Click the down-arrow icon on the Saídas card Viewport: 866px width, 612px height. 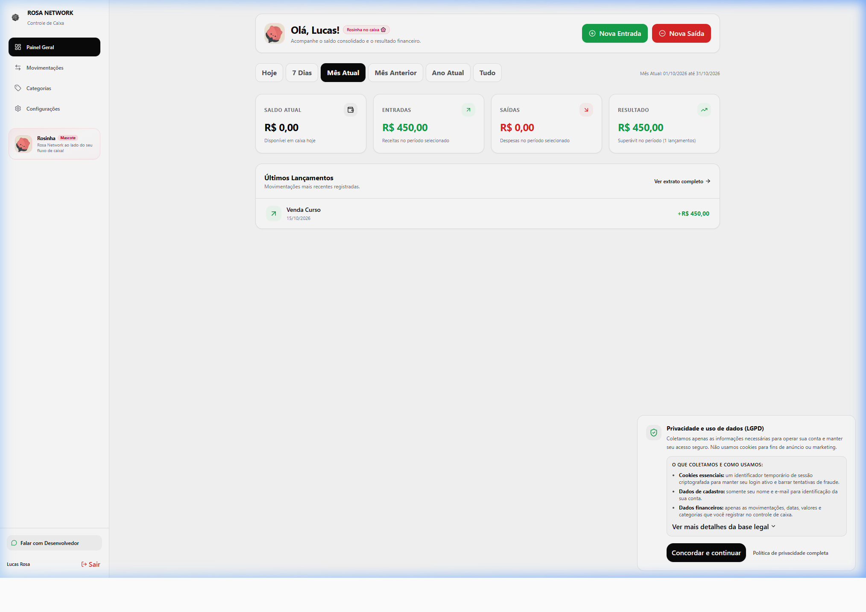point(586,110)
